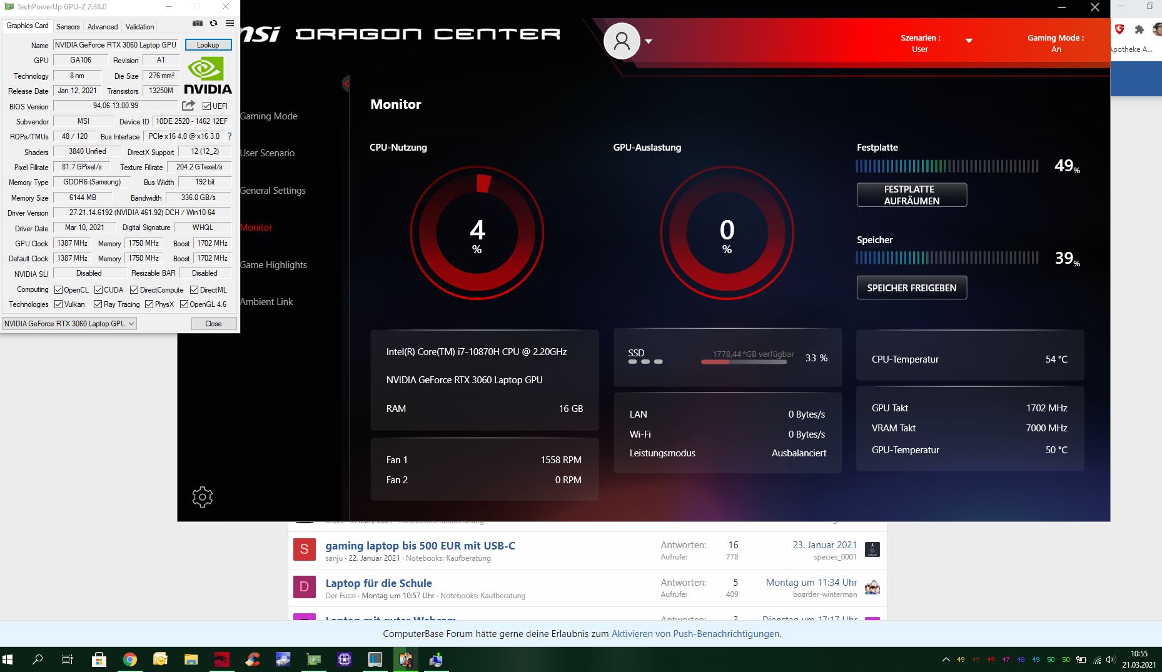The image size is (1162, 672).
Task: Click the Bus Interface question mark
Action: click(230, 136)
